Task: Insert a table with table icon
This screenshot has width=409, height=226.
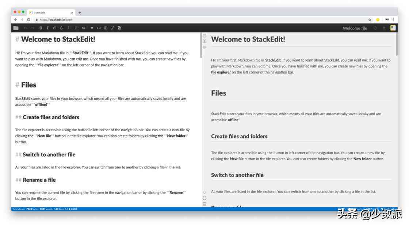Action: coord(106,28)
